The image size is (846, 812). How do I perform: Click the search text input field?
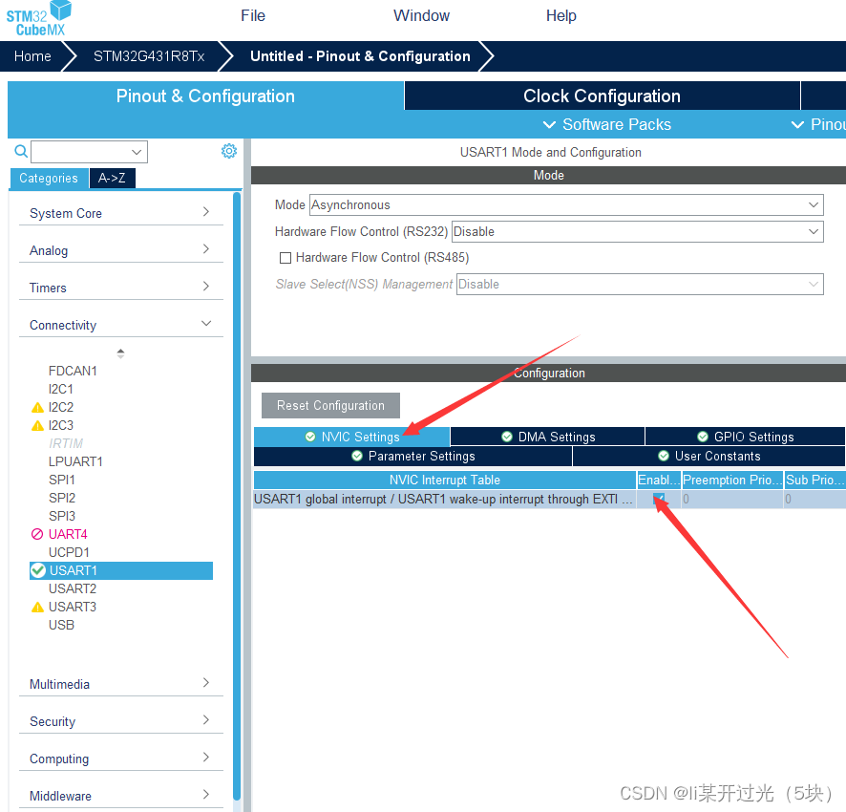pos(81,152)
